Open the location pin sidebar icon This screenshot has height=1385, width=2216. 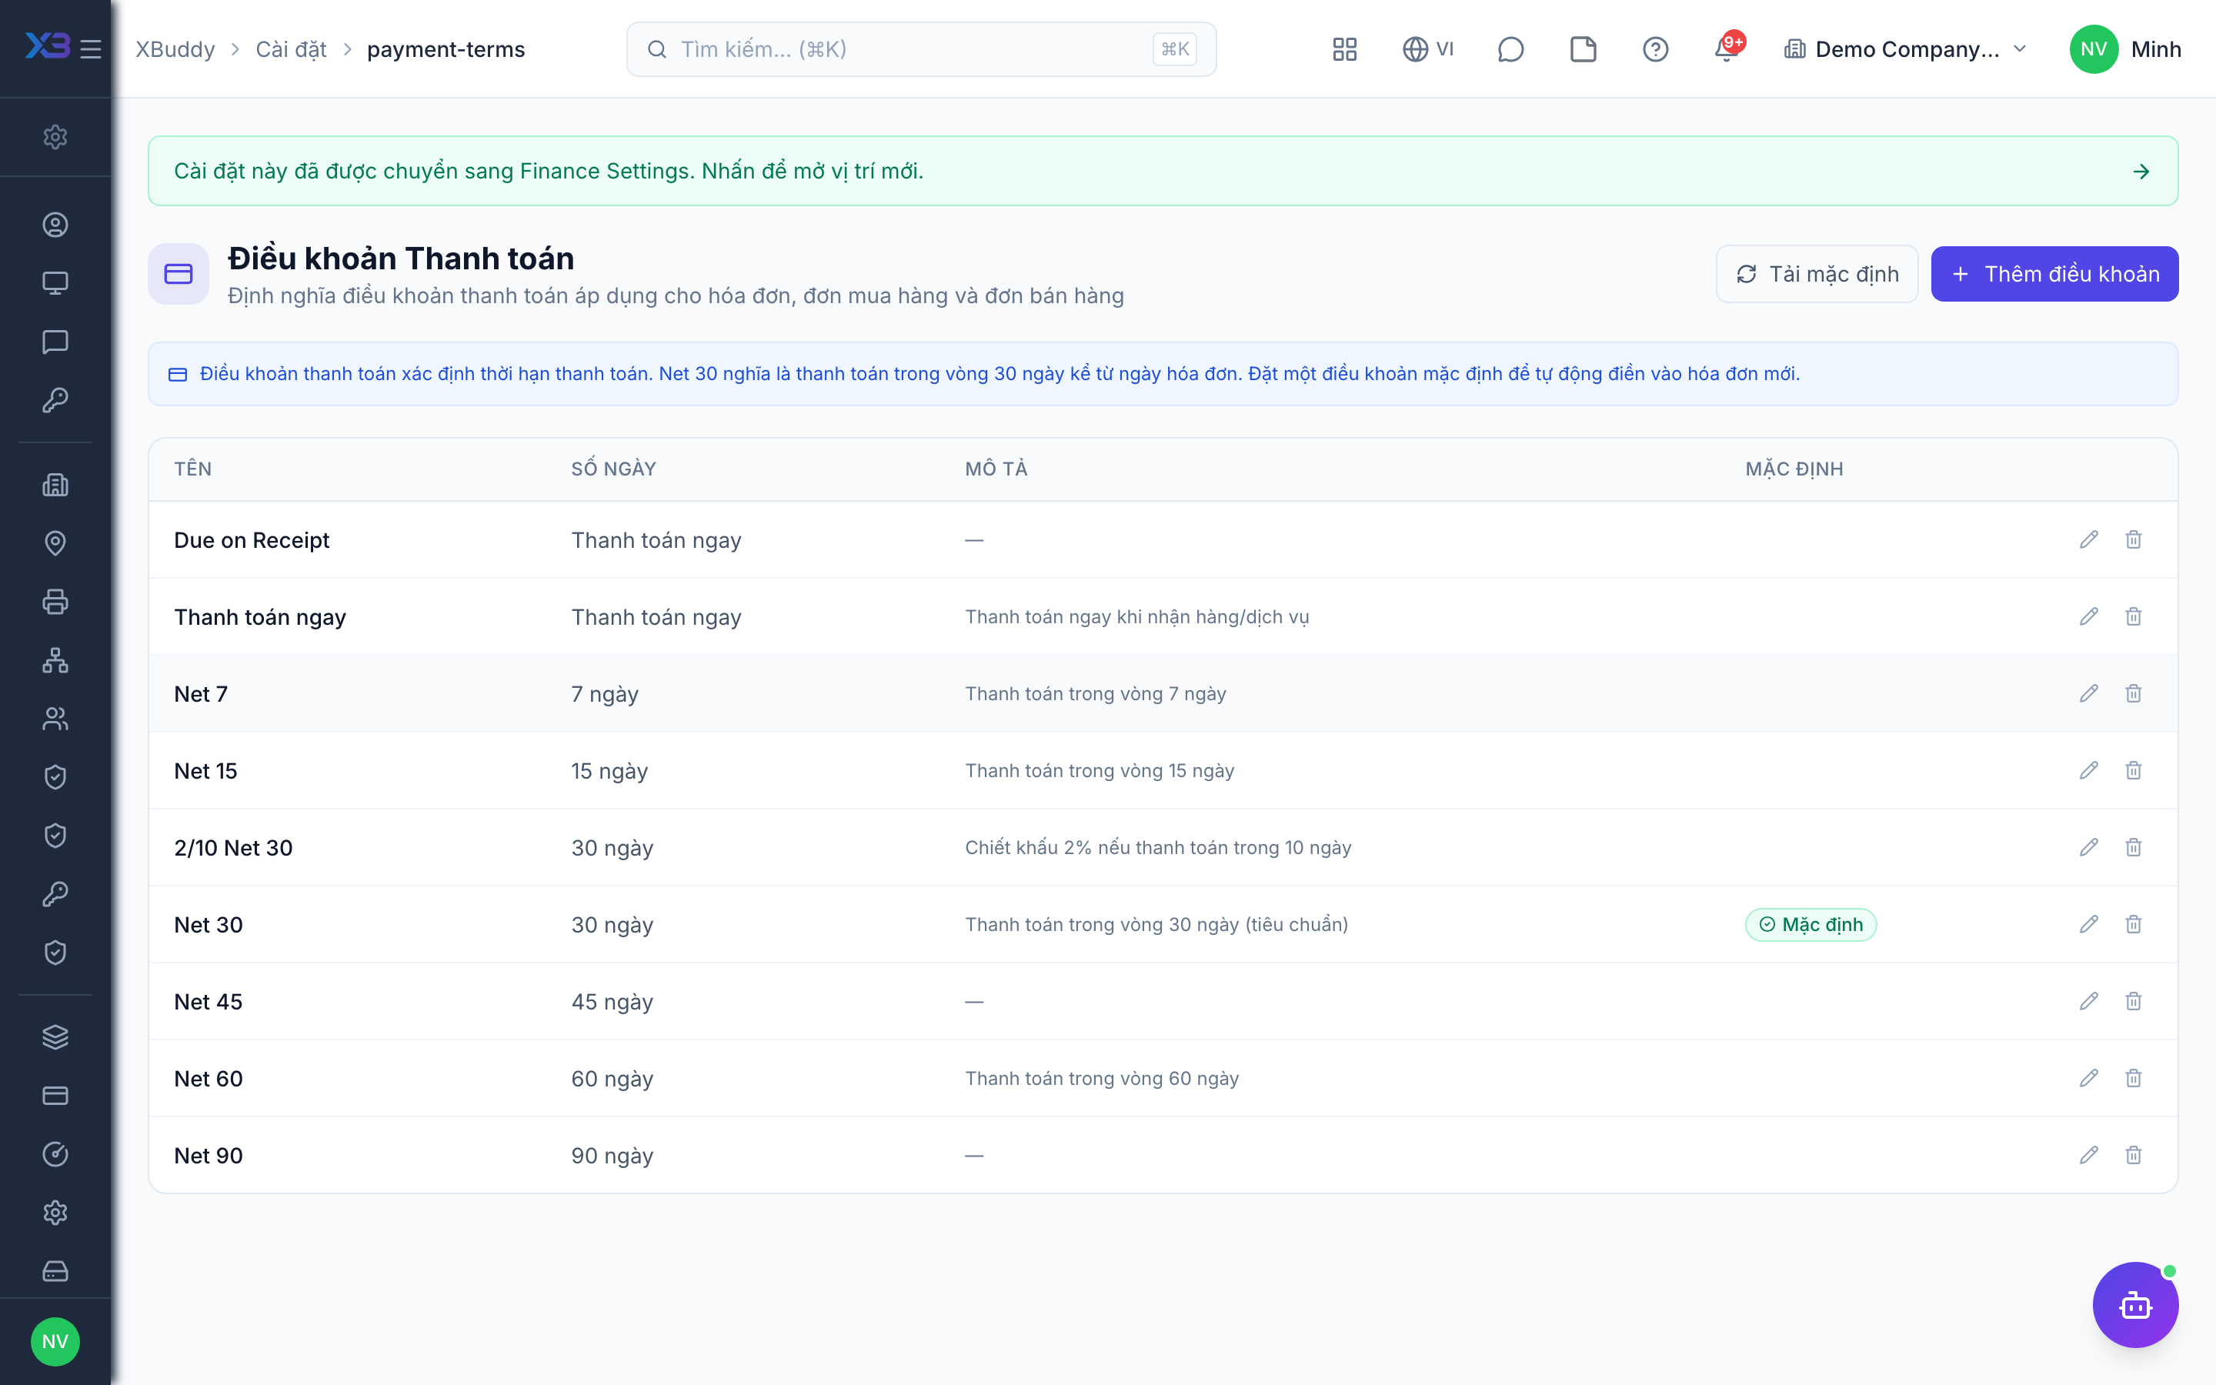[55, 543]
